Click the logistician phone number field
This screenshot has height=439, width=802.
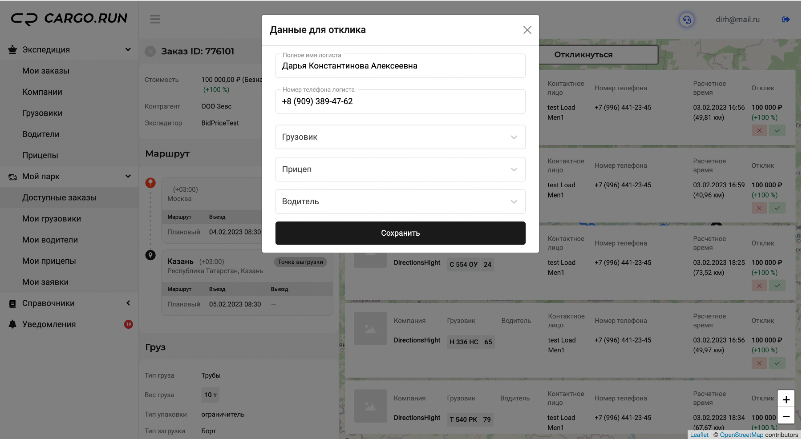tap(400, 101)
